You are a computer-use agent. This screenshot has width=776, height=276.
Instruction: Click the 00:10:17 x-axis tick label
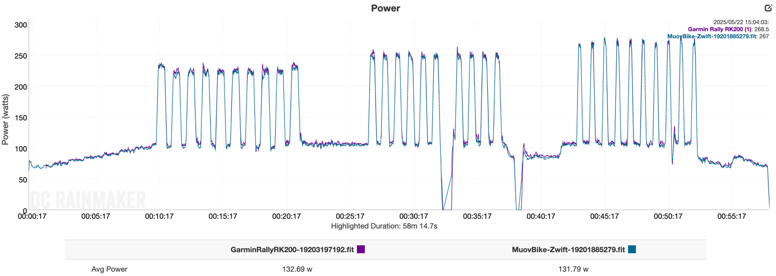[x=159, y=216]
